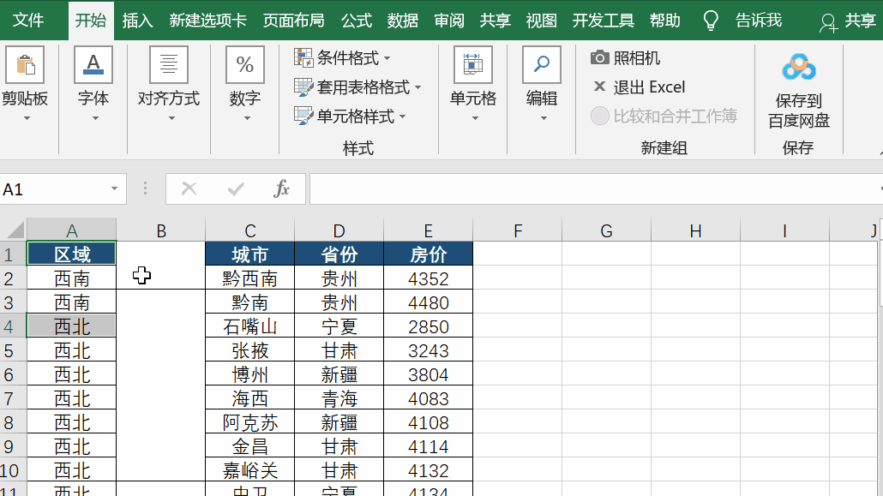
Task: Open the 编辑 editing group magnifier icon
Action: pos(542,65)
